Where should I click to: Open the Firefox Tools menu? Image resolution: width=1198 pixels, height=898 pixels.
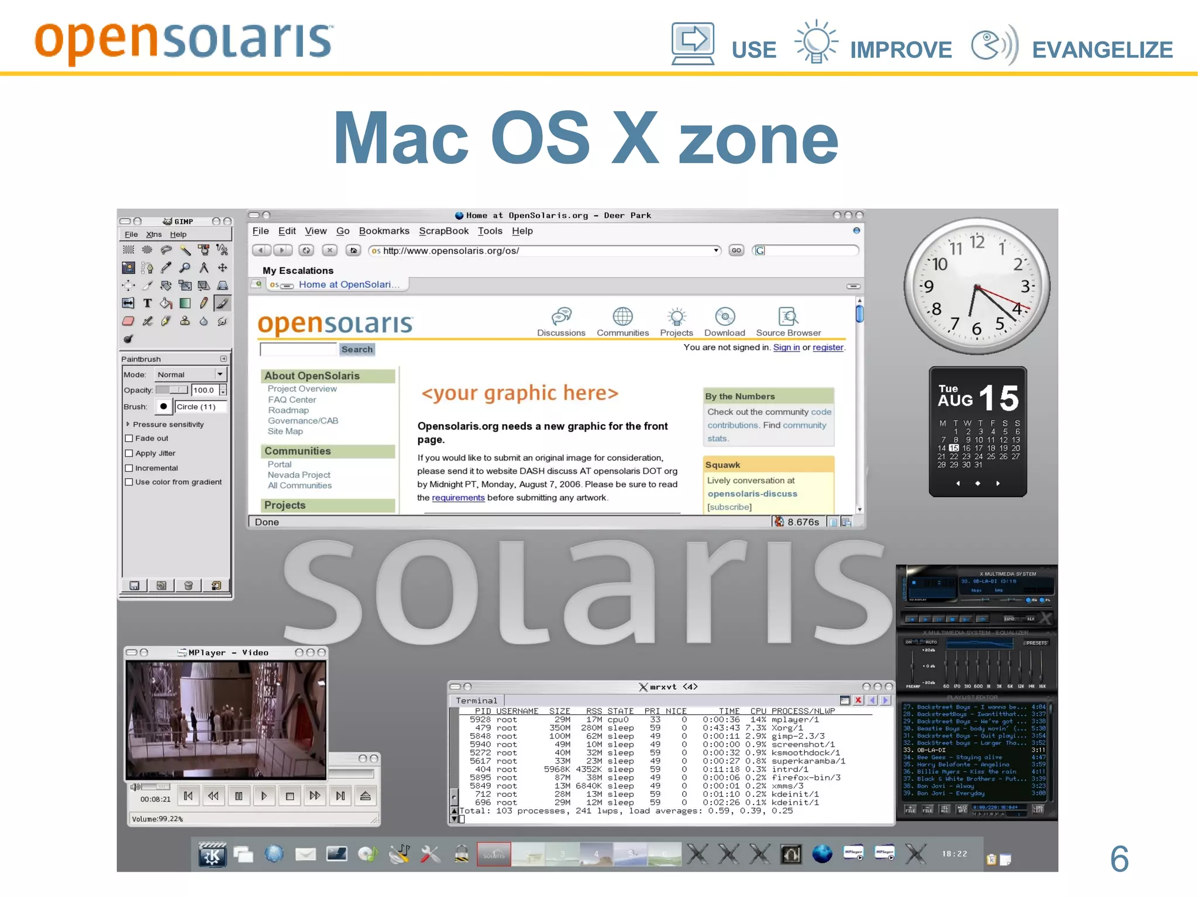[490, 231]
